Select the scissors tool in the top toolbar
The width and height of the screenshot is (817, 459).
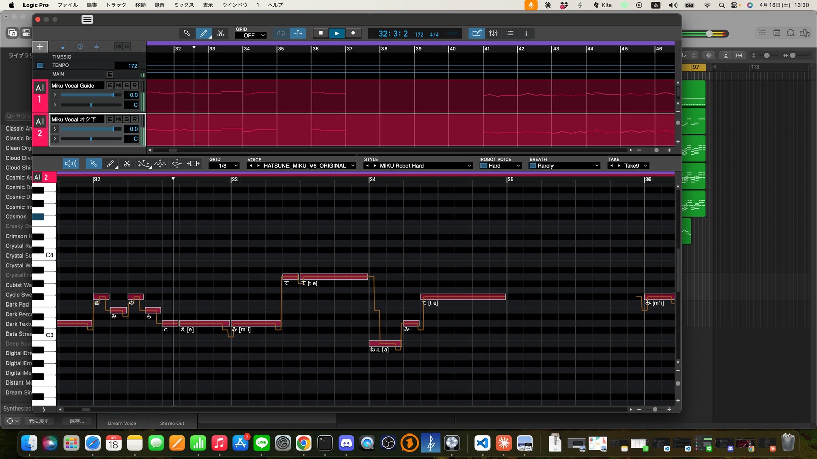point(221,33)
